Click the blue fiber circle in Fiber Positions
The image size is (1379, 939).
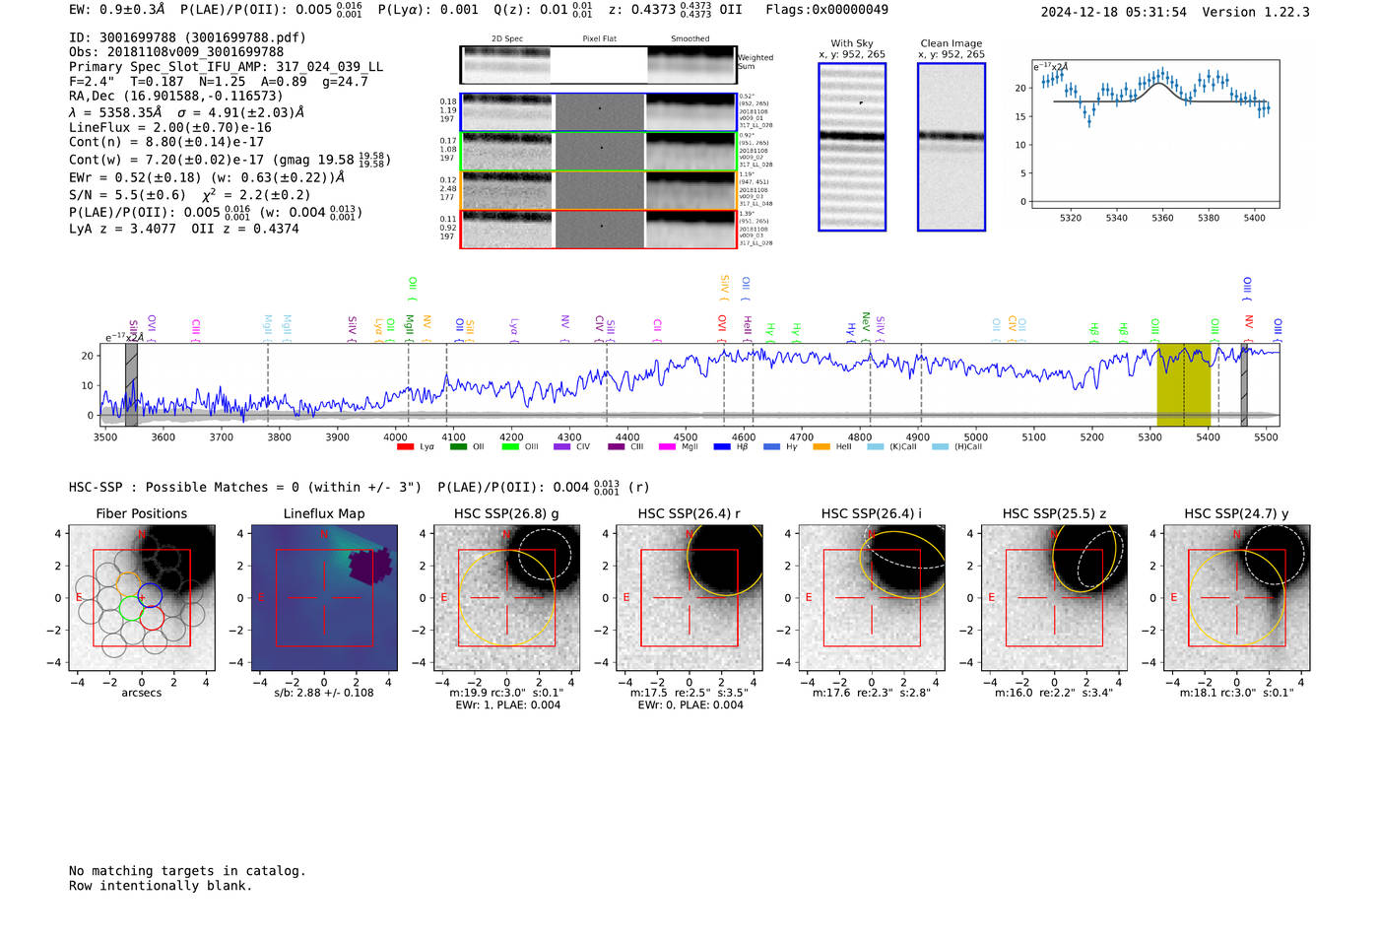point(150,595)
